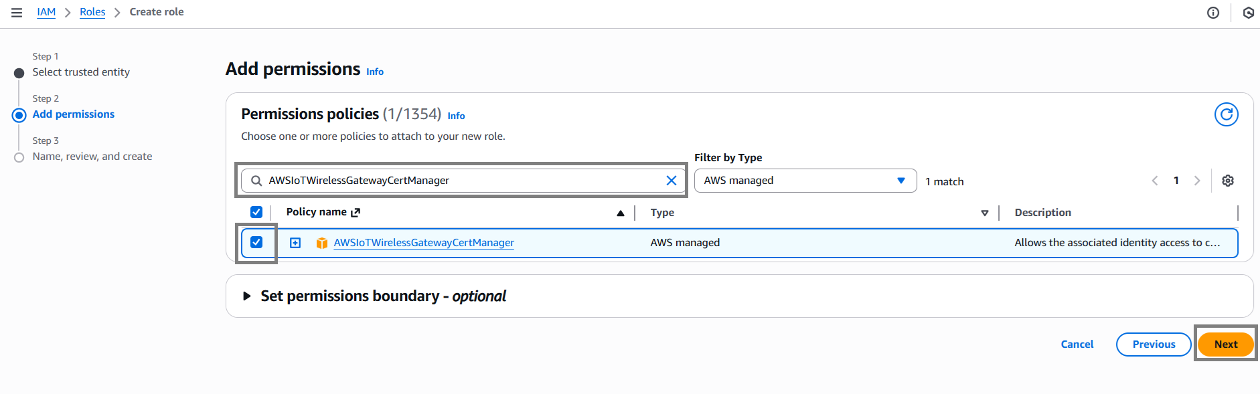Image resolution: width=1260 pixels, height=394 pixels.
Task: Select Step 3 Name, review, and create
Action: tap(92, 157)
